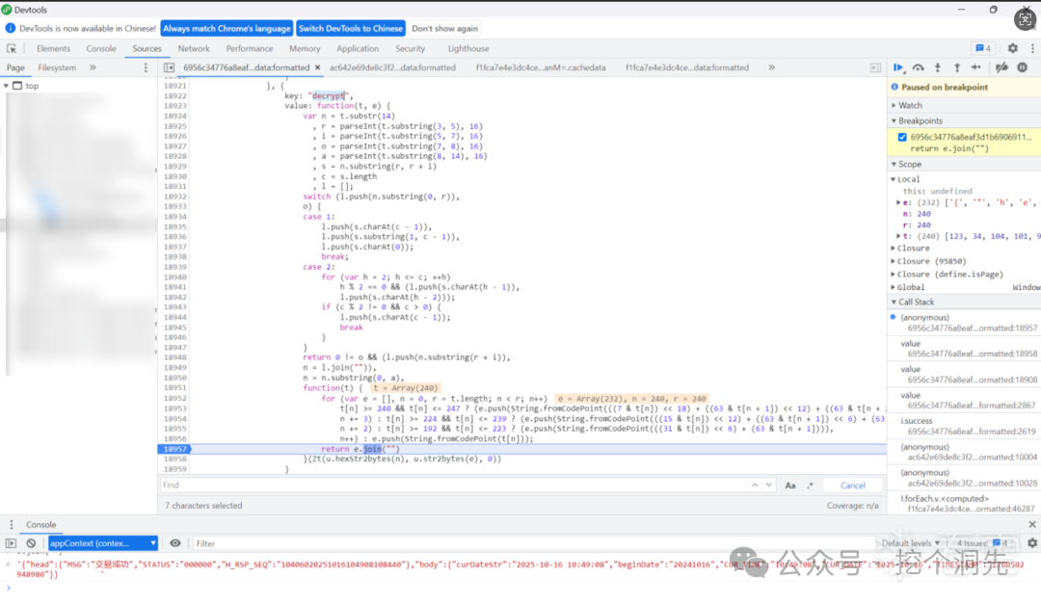Step over next function call
Viewport: 1041px width, 604px height.
click(x=919, y=67)
